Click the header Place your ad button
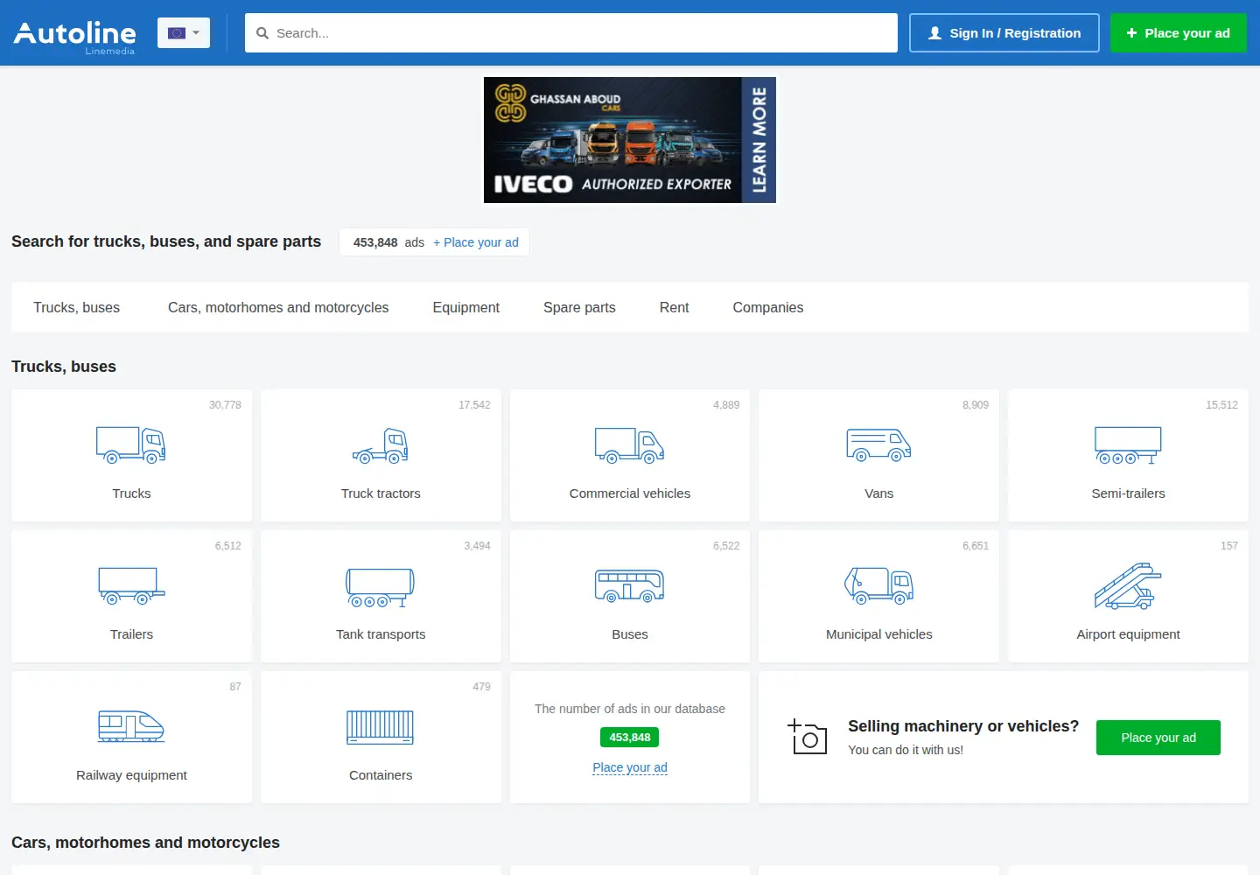The width and height of the screenshot is (1260, 875). (1179, 32)
